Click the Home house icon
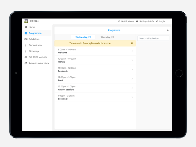The height and width of the screenshot is (147, 196). [26, 27]
